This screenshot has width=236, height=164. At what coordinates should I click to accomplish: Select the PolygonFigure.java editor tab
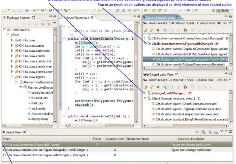coord(76,18)
